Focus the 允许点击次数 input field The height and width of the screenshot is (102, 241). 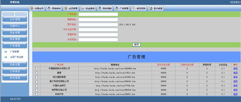98,30
